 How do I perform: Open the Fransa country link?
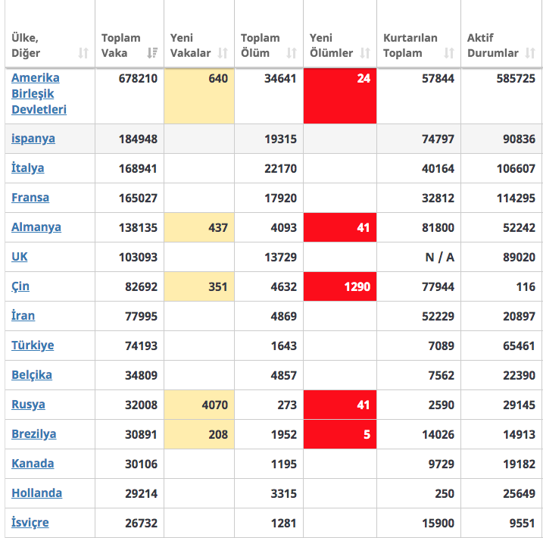pos(30,198)
